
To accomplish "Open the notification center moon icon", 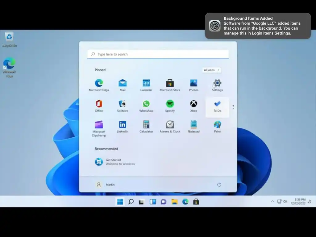I will point(310,201).
